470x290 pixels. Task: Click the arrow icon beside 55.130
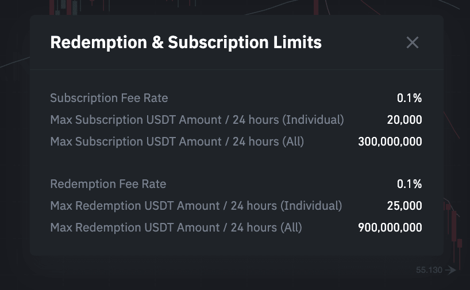(x=450, y=270)
